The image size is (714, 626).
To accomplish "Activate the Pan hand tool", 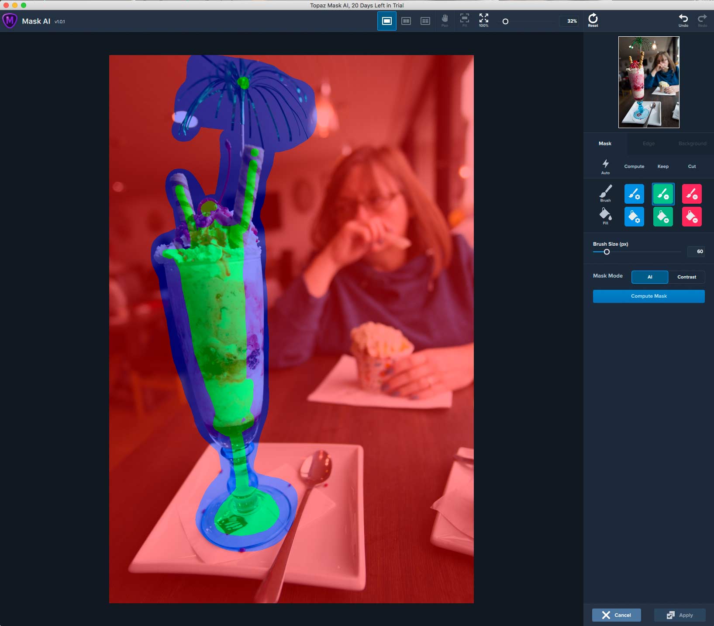I will pyautogui.click(x=445, y=21).
